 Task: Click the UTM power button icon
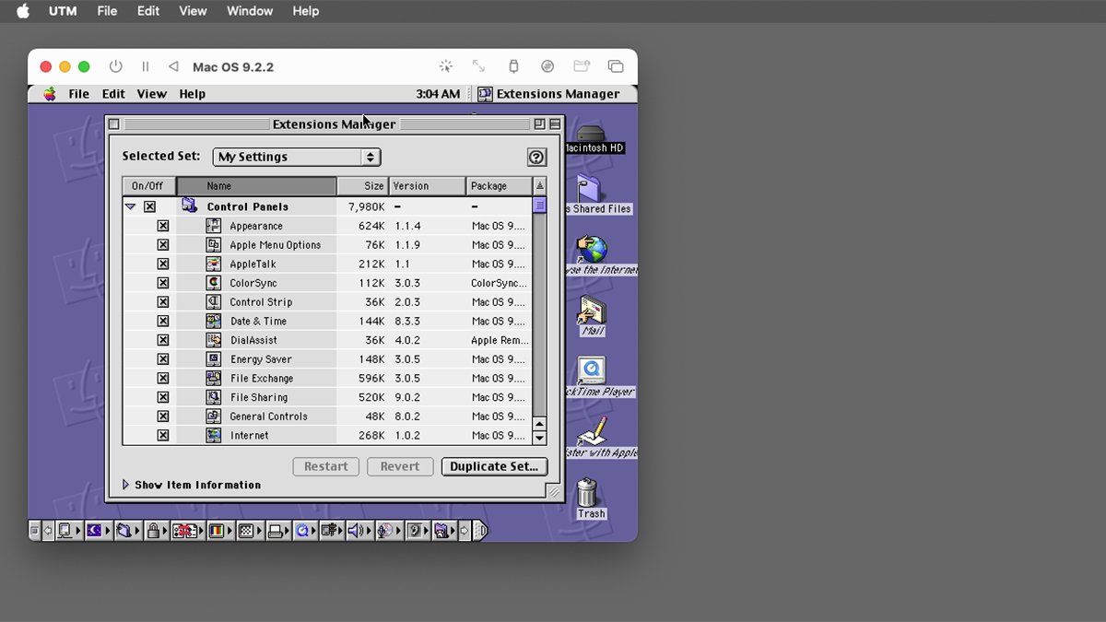point(115,66)
